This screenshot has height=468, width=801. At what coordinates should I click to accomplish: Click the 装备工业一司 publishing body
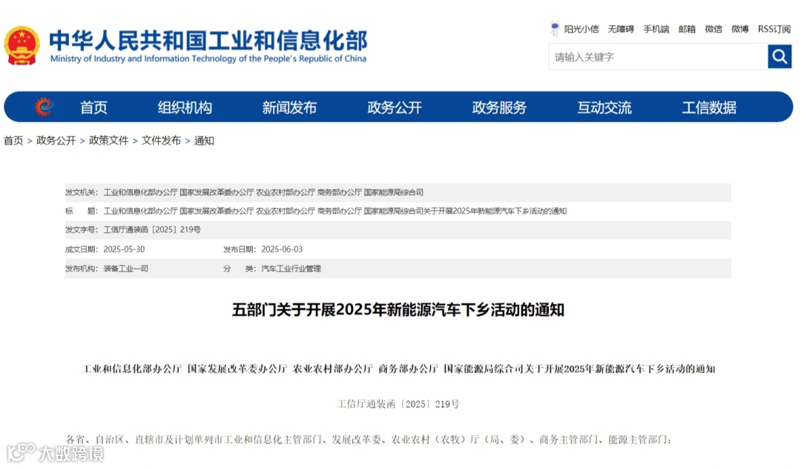pos(126,268)
